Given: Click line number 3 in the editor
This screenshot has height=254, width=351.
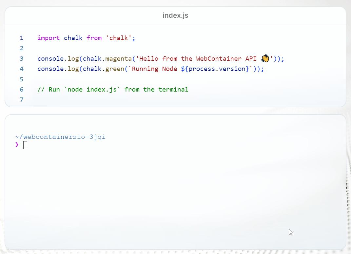Looking at the screenshot, I should 22,58.
